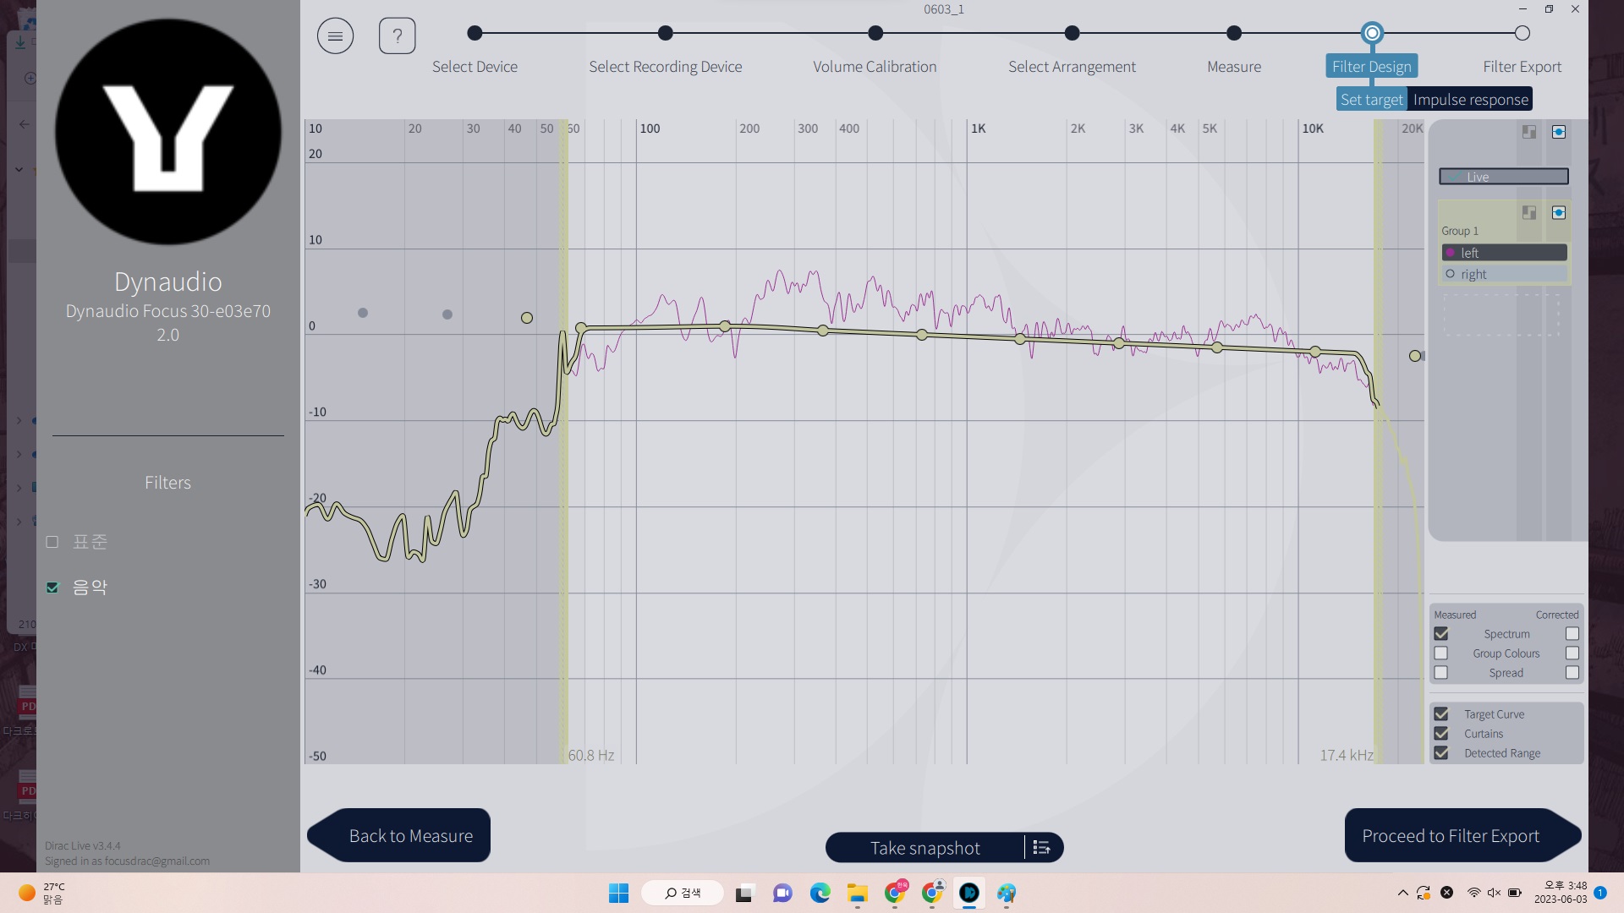The image size is (1624, 913).
Task: Click Back to Measure button
Action: pos(410,836)
